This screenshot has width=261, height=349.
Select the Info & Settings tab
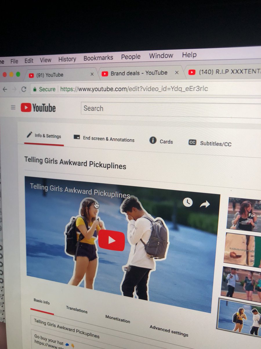44,136
